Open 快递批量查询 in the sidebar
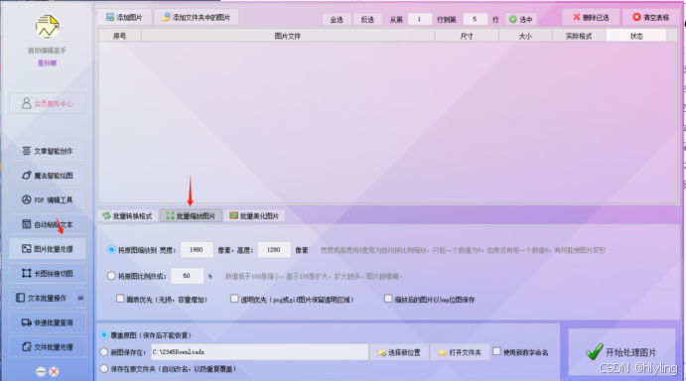Image resolution: width=686 pixels, height=382 pixels. click(x=48, y=322)
